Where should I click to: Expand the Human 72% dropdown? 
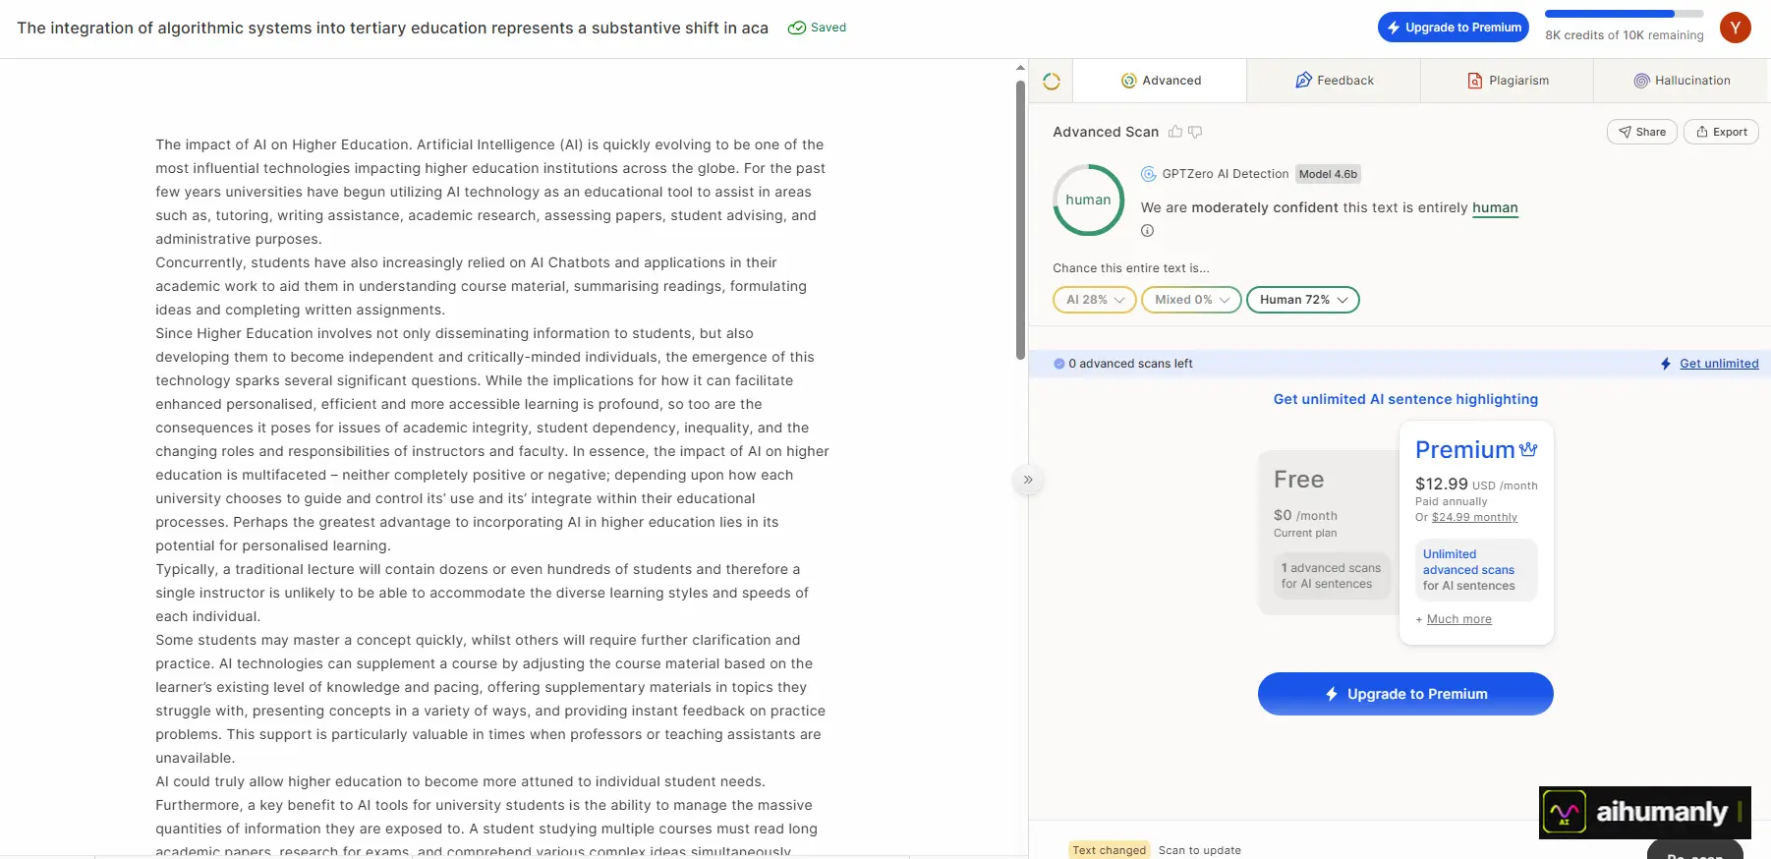point(1303,300)
